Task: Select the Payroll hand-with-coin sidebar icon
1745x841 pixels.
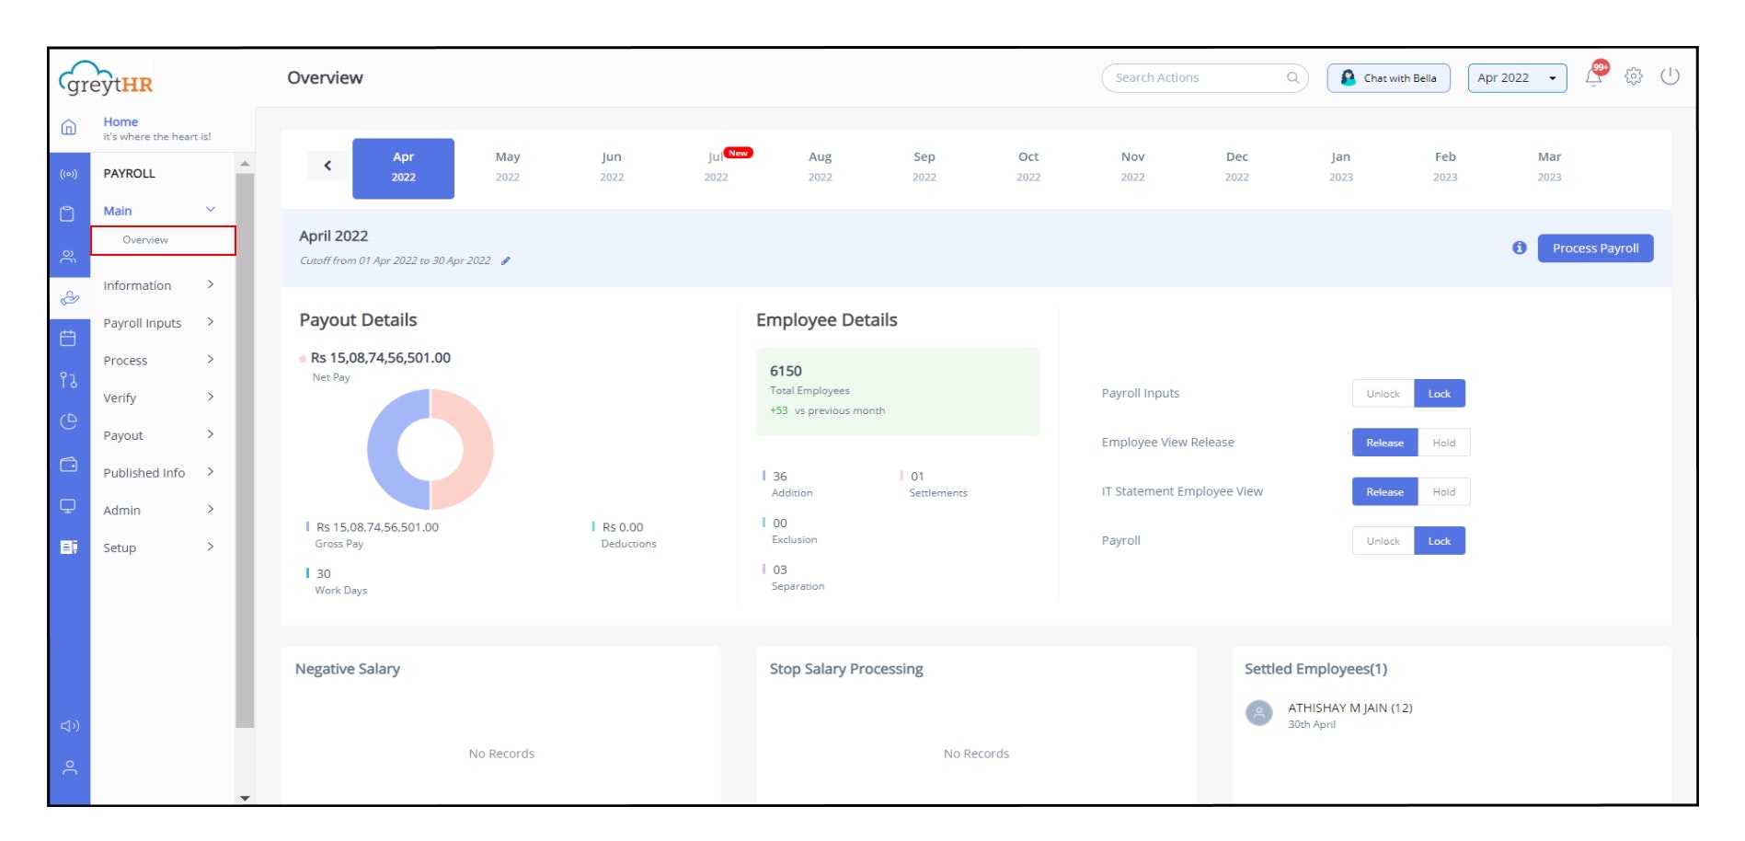Action: (69, 298)
